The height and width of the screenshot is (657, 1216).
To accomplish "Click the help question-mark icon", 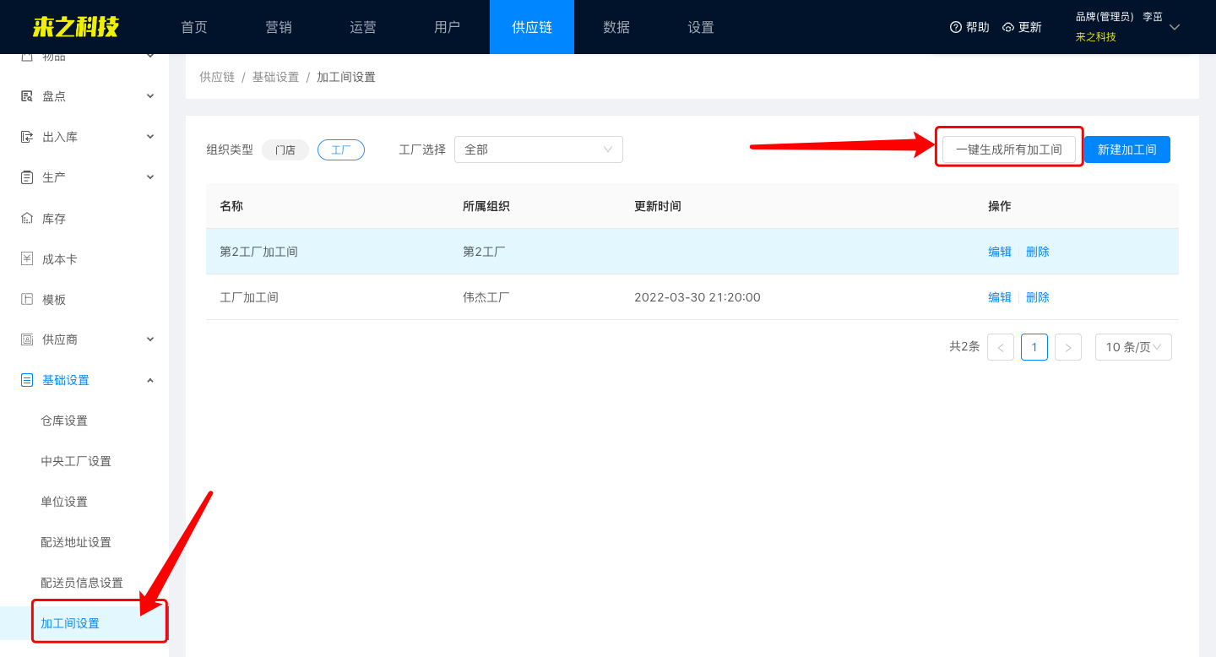I will coord(956,27).
